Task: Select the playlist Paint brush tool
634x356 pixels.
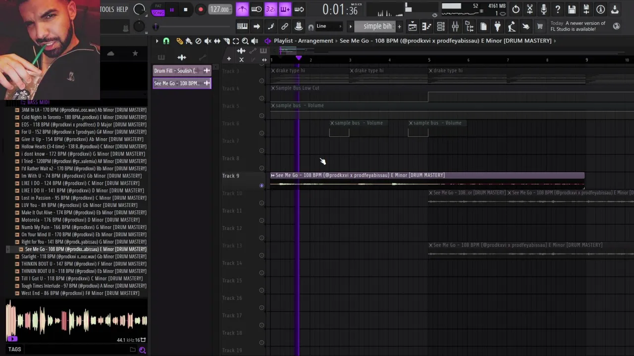Action: (x=189, y=41)
